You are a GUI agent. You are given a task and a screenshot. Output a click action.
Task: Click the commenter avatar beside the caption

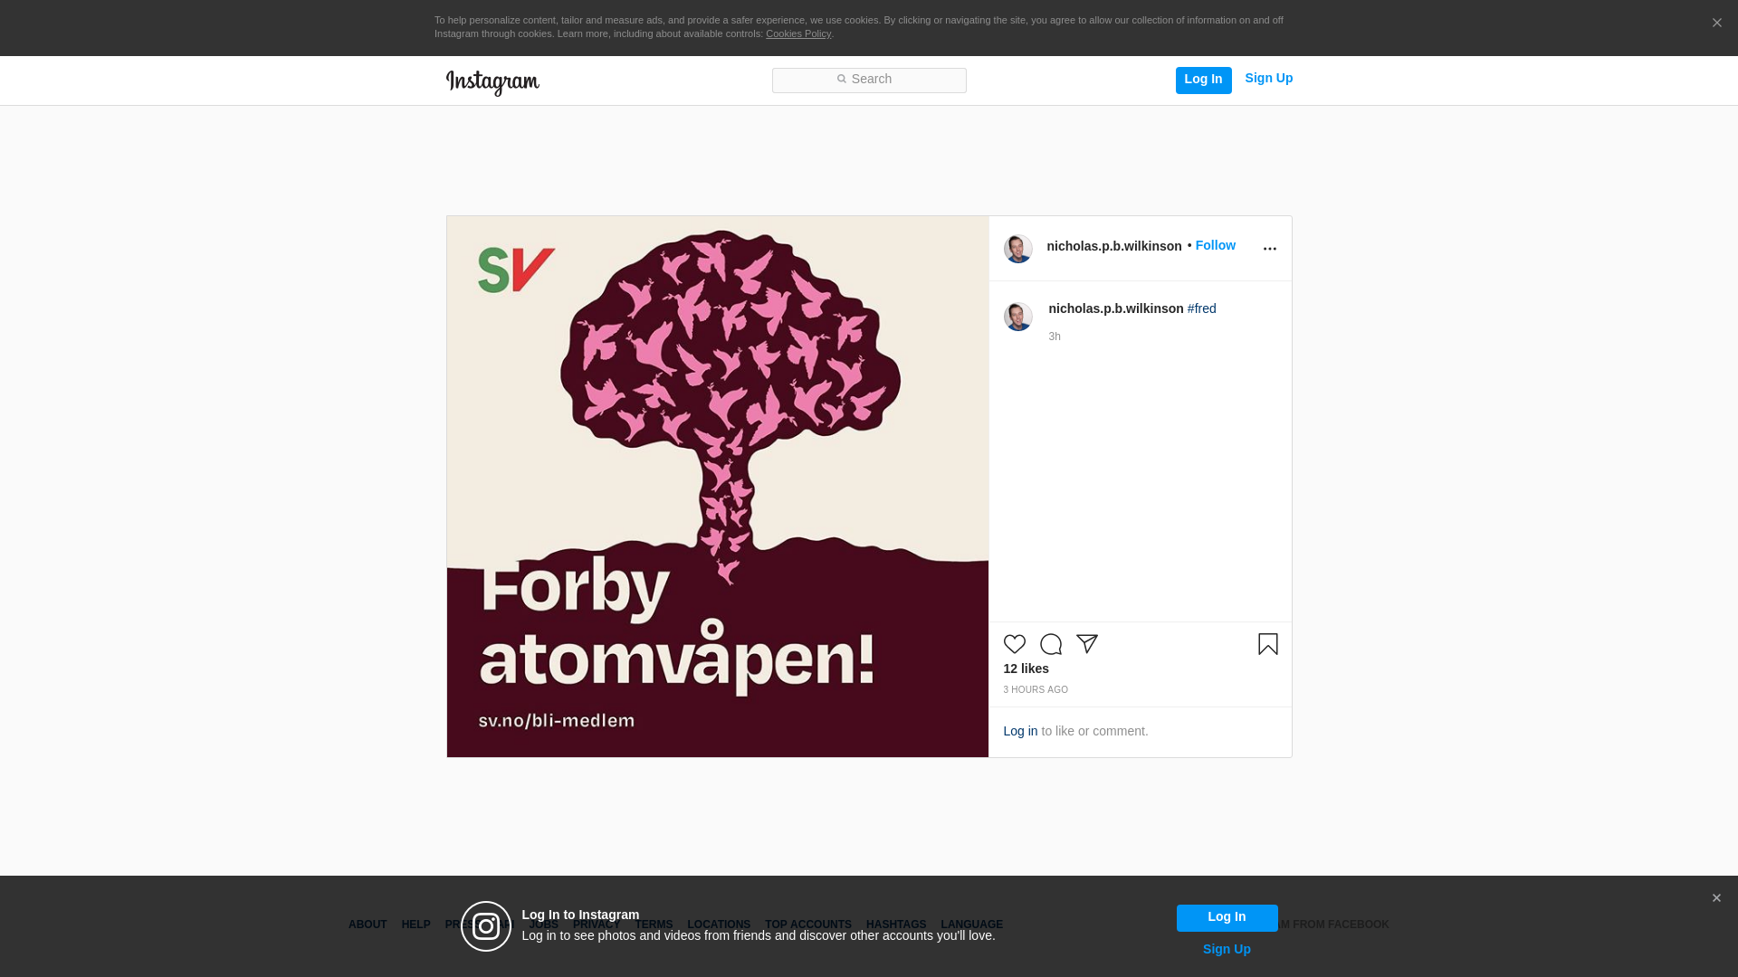click(x=1017, y=317)
